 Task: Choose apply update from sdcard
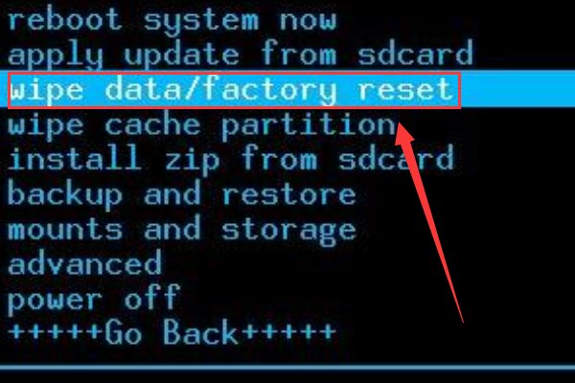[241, 55]
